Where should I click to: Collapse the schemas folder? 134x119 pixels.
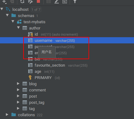7,15
